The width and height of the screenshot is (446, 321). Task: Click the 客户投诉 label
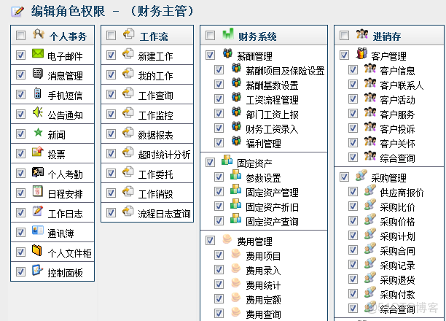click(398, 129)
